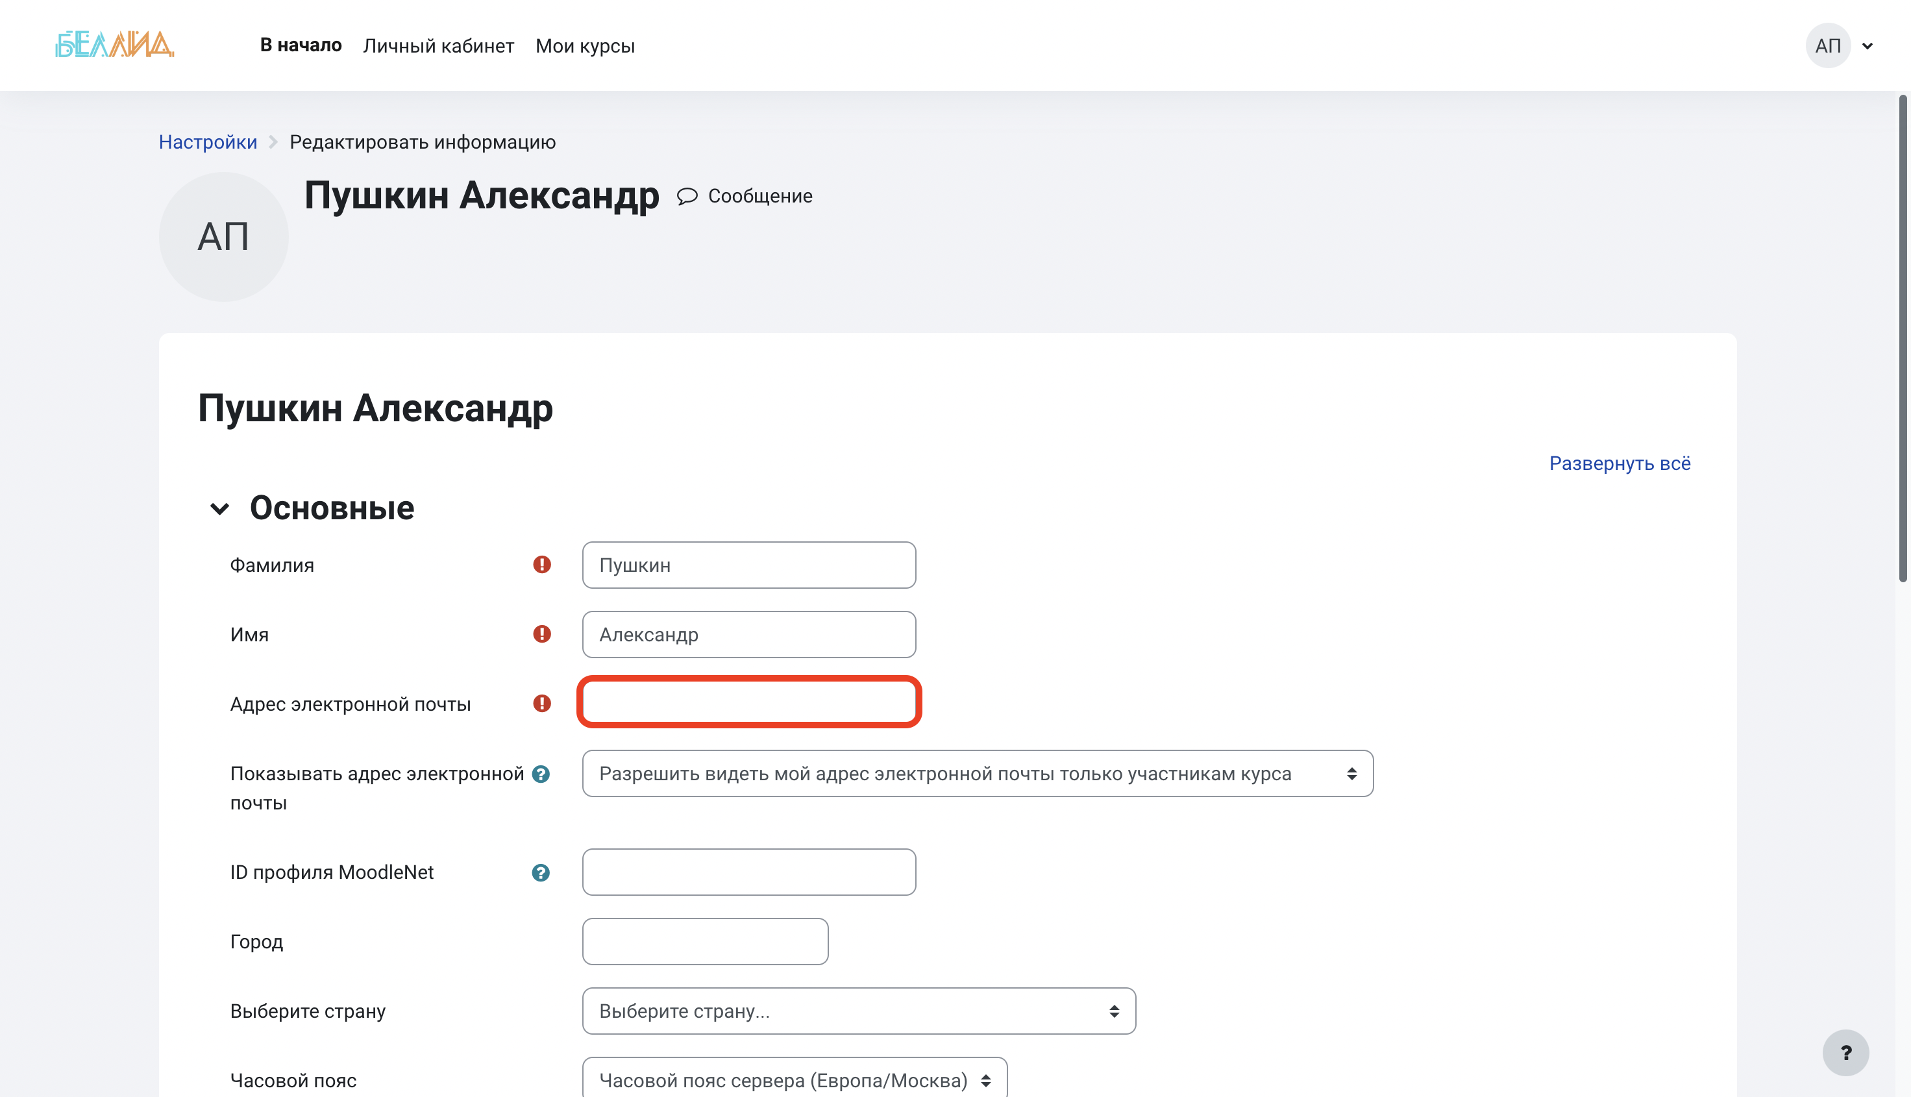
Task: Click the Город text field
Action: coord(705,942)
